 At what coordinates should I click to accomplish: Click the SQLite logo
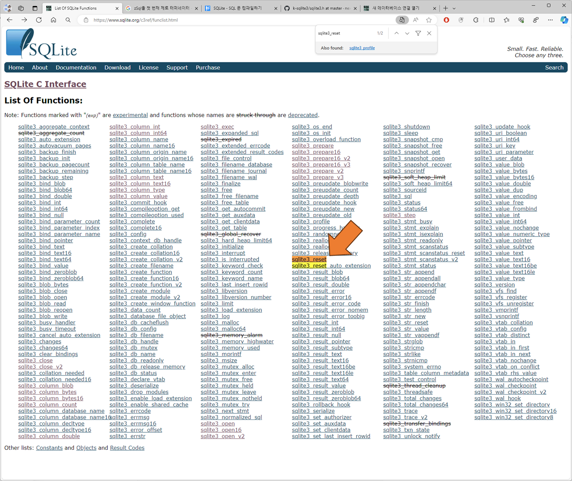(41, 44)
